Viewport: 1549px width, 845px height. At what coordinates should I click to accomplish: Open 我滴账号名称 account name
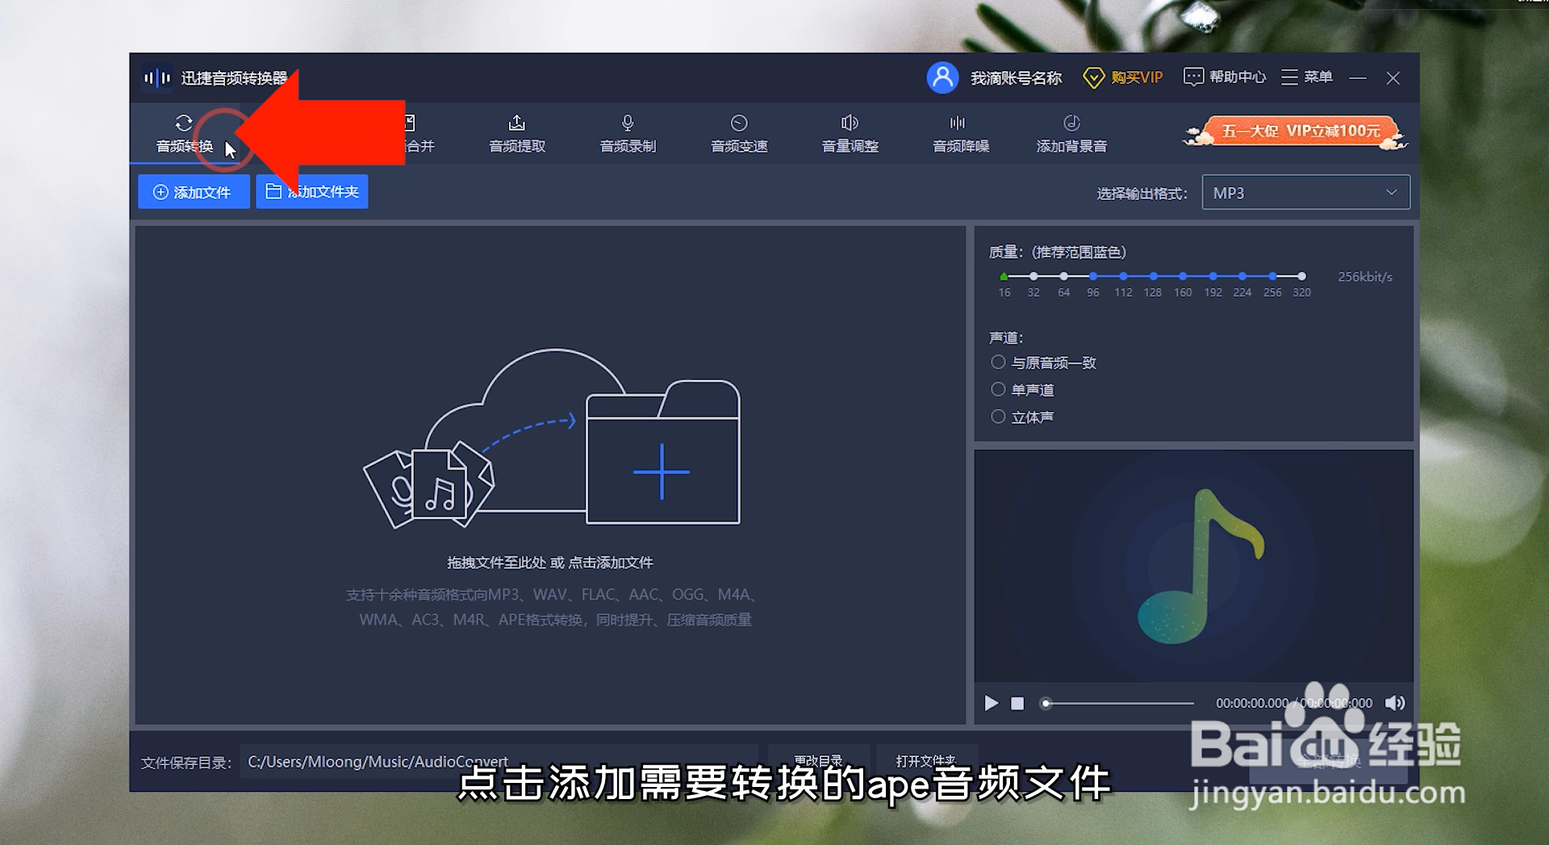point(1016,78)
